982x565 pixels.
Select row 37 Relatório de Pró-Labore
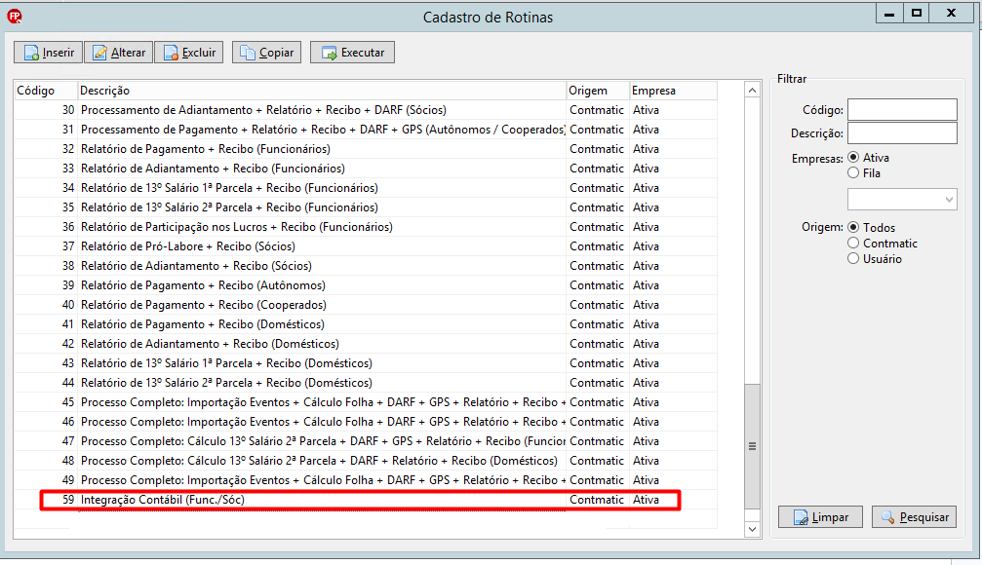pyautogui.click(x=366, y=245)
